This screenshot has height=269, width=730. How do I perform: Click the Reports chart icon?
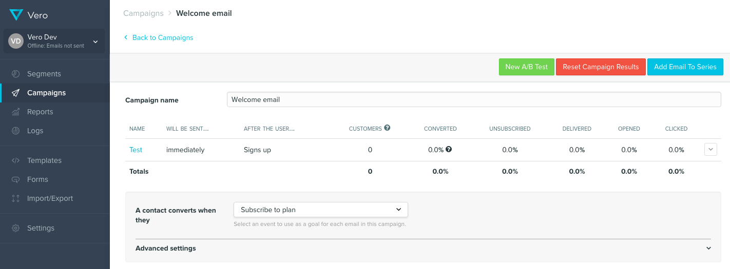click(16, 112)
